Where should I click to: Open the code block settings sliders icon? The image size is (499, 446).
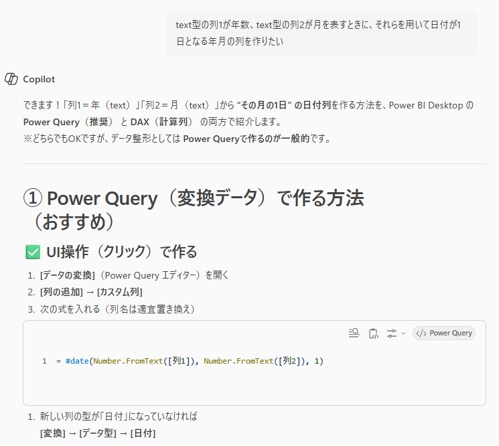point(392,333)
